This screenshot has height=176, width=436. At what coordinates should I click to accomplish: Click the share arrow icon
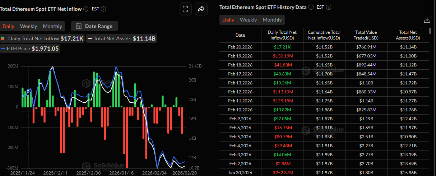point(201,9)
